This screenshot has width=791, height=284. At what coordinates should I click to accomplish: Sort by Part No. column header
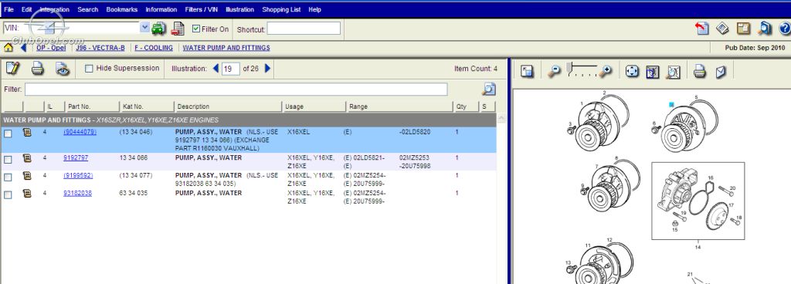92,106
